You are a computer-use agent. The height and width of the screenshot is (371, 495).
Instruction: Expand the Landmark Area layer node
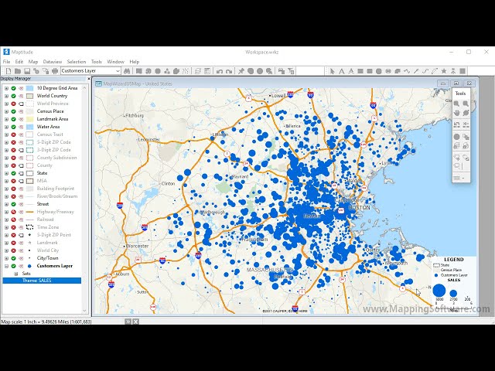6,119
